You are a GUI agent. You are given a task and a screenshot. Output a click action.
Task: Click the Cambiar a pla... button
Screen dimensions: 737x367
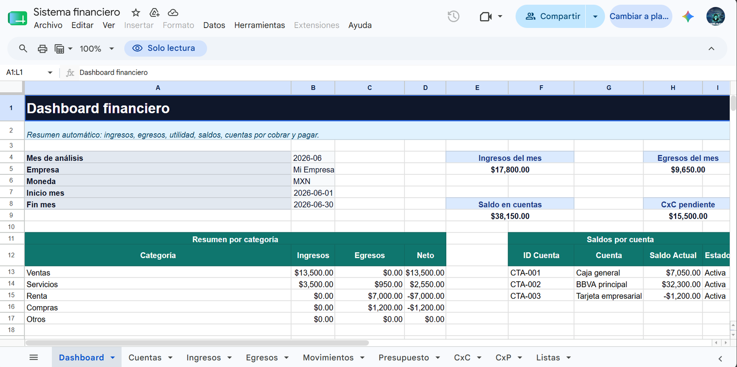point(640,17)
